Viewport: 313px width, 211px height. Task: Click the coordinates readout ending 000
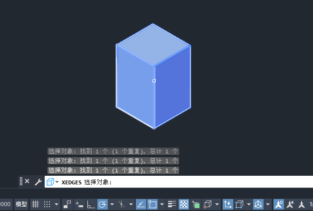5,204
